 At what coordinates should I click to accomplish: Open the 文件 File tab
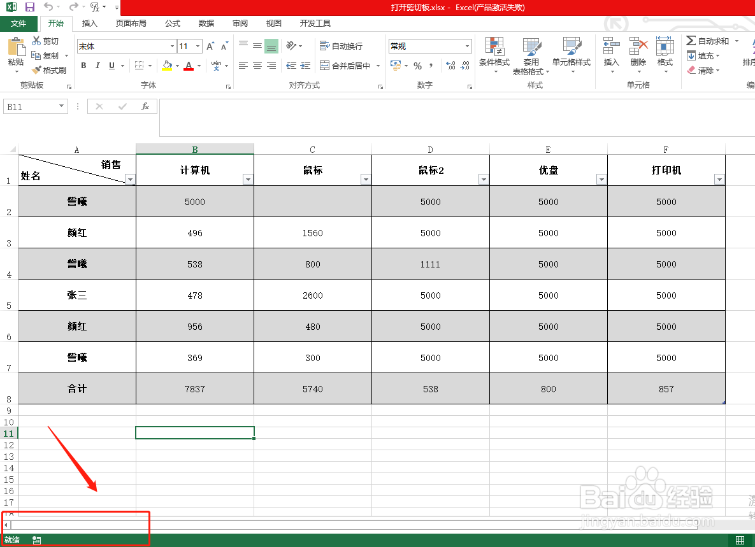18,23
